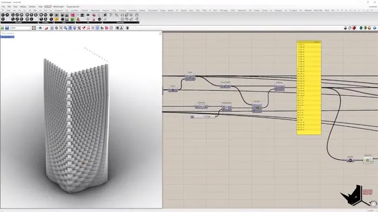Click the tower model in Rhino viewport
Viewport: 378px width, 212px height.
(x=76, y=125)
